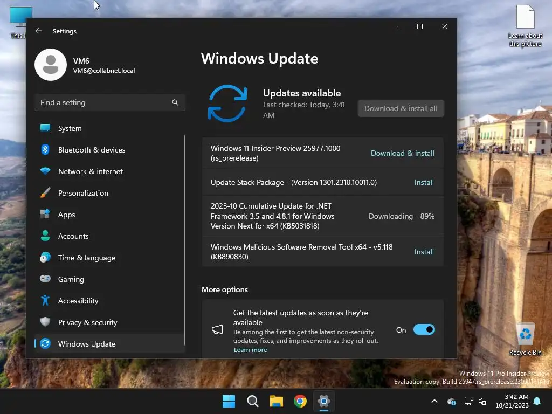Click the large blue update sync icon

point(227,103)
